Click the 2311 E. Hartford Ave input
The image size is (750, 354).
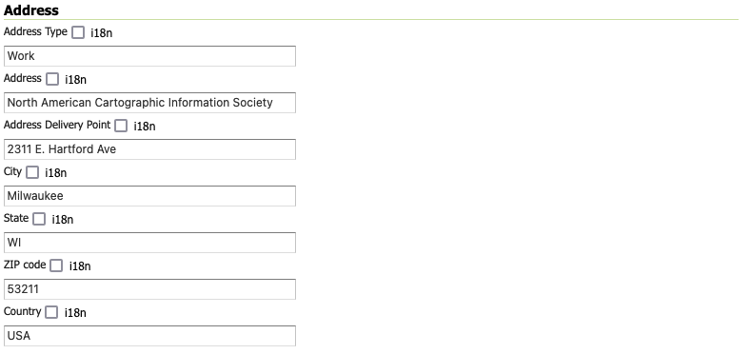pos(149,149)
